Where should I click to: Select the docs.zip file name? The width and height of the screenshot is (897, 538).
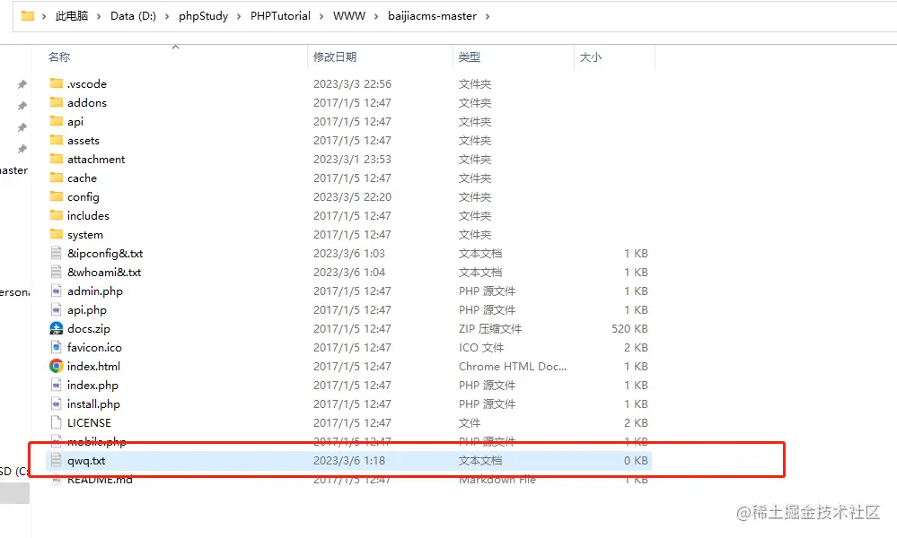click(89, 328)
